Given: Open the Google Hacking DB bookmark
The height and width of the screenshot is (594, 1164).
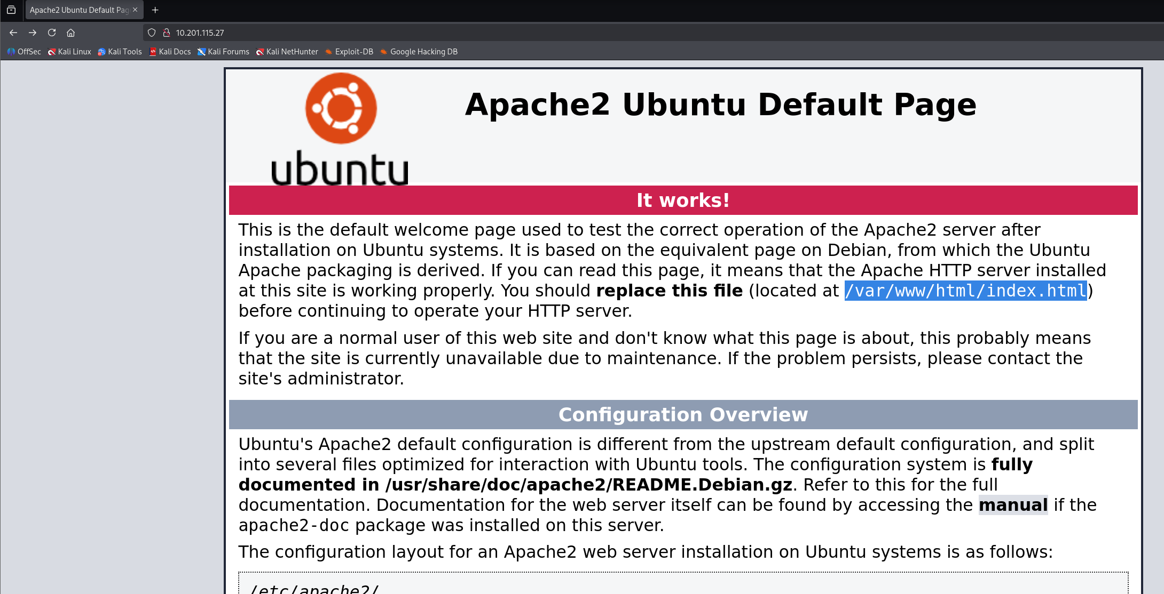Looking at the screenshot, I should (419, 52).
